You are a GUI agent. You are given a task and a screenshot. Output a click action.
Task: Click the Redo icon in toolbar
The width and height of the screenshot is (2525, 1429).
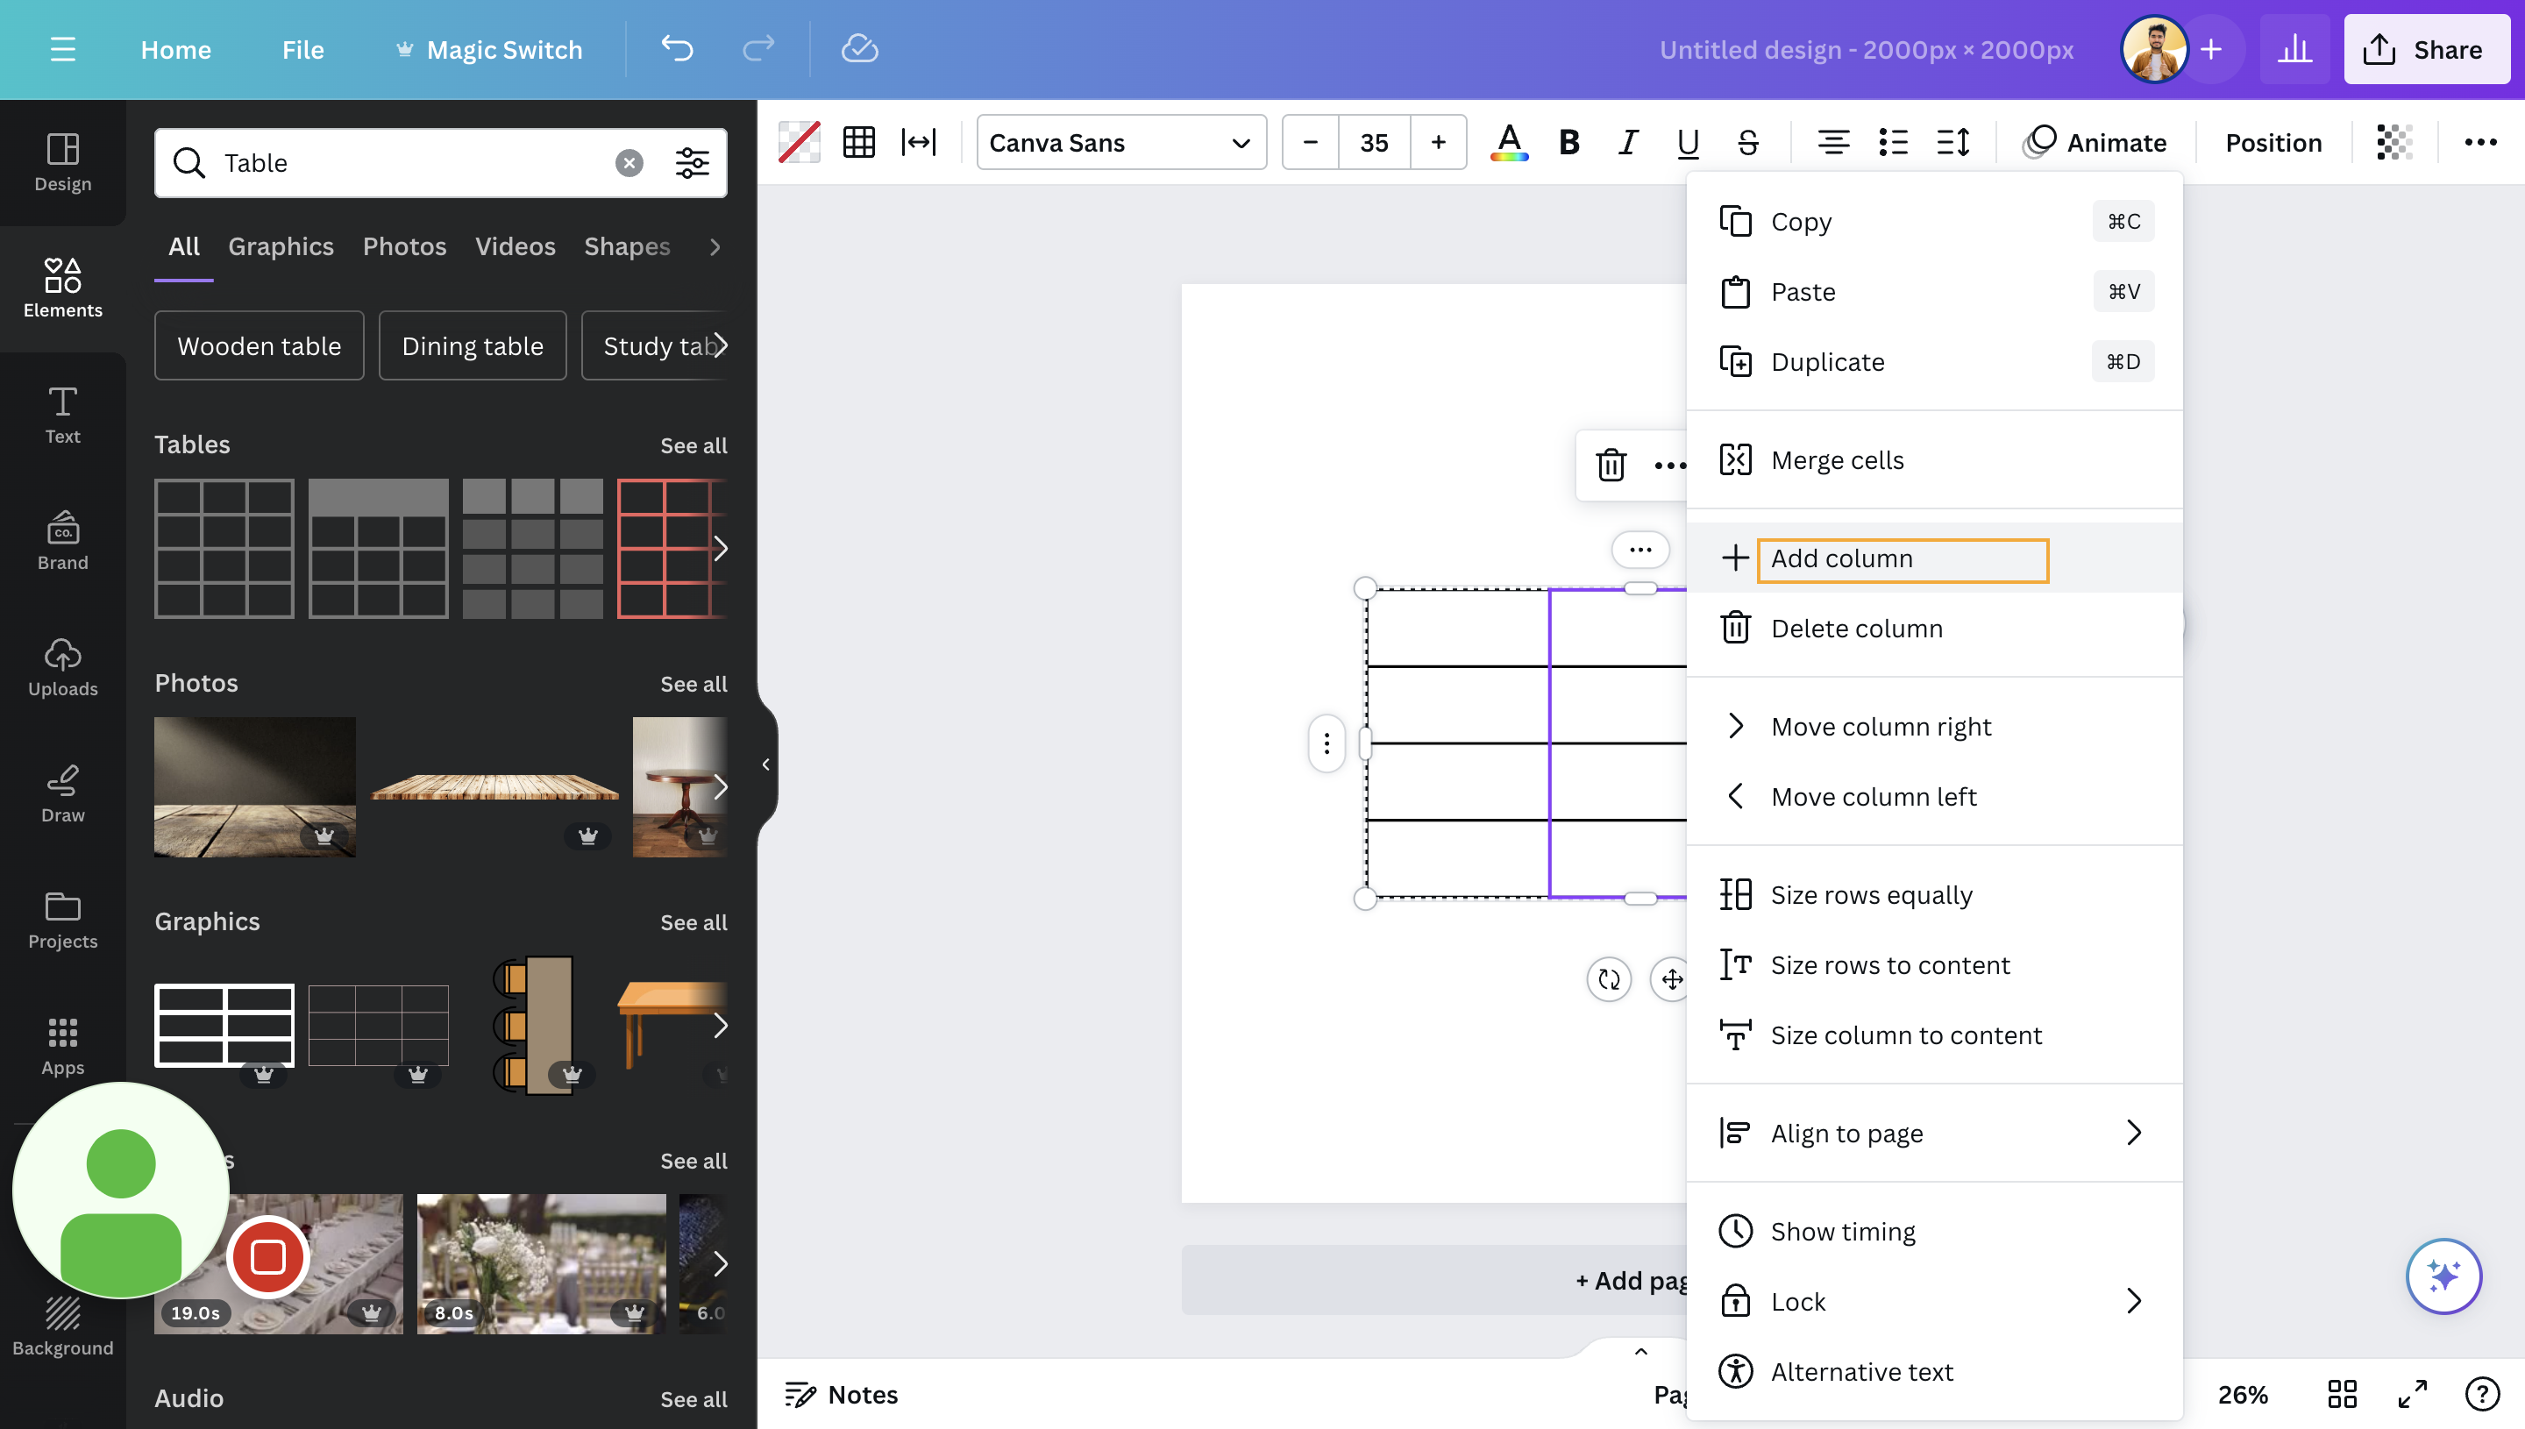point(757,46)
